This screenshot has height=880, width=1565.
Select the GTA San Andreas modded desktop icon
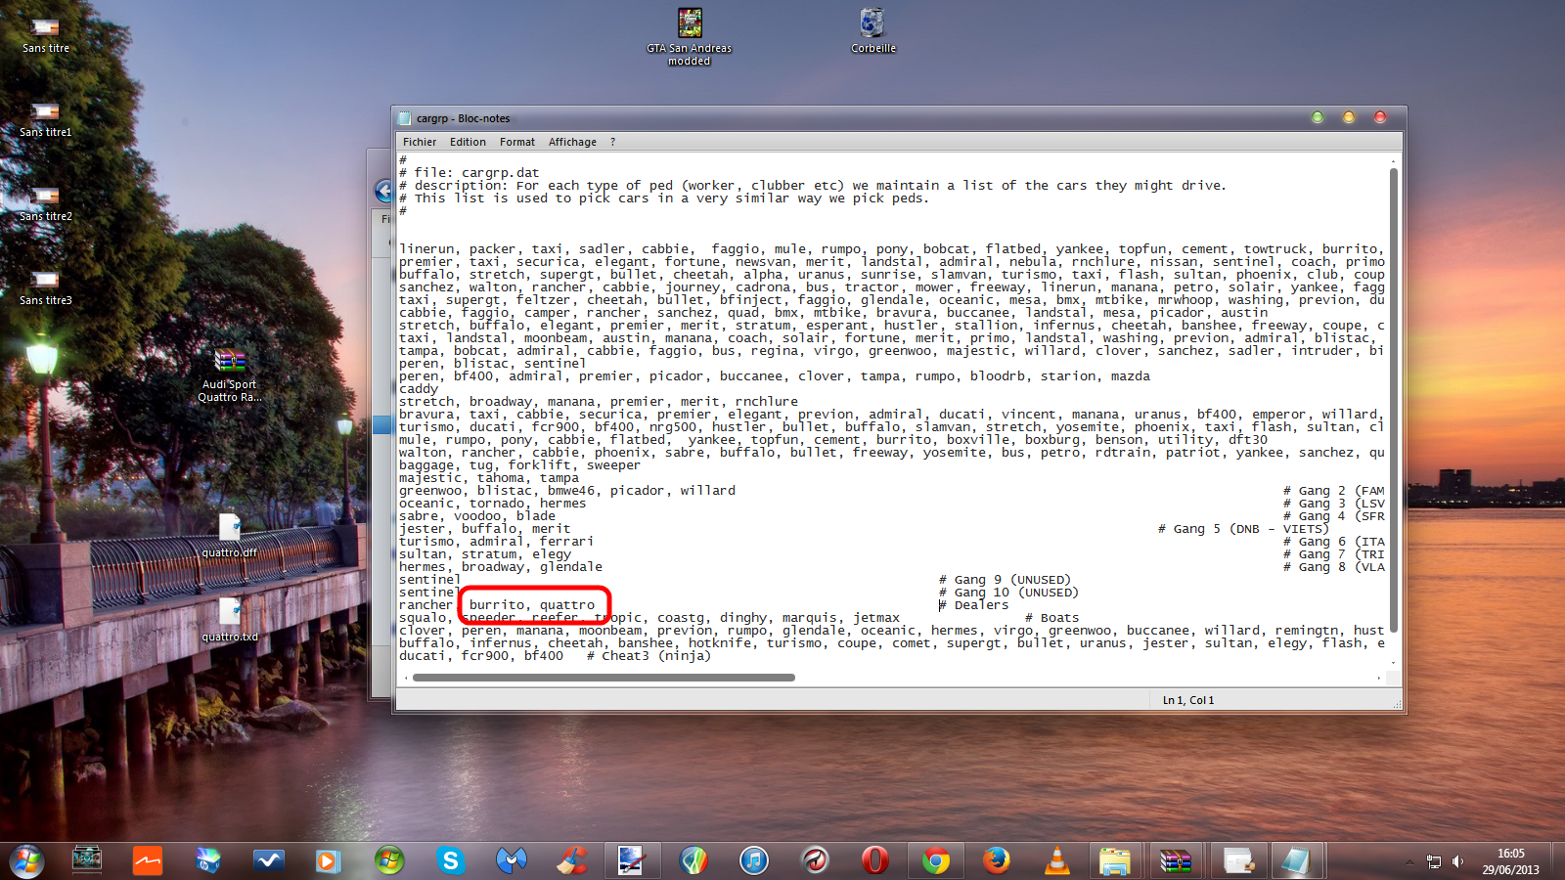[x=690, y=37]
